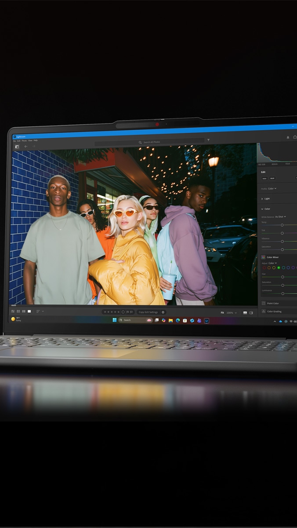
Task: Open the Wi-Fi tray icon
Action: pyautogui.click(x=291, y=322)
